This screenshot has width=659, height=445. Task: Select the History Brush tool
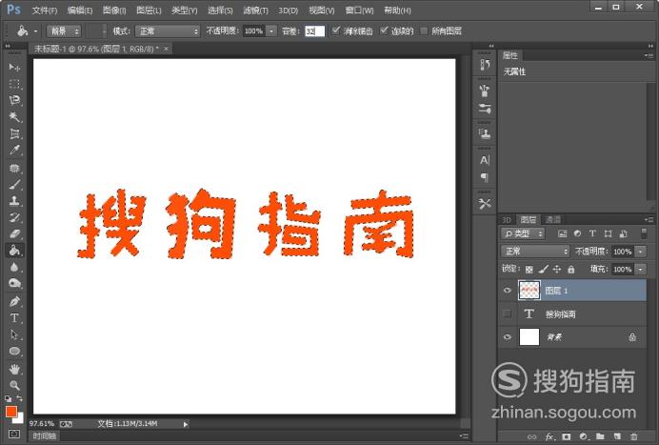point(14,217)
